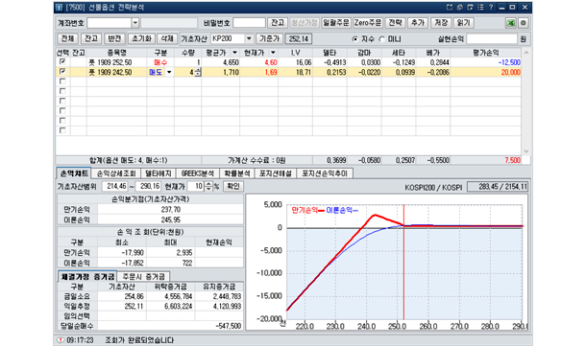Click the 만기손익 red legend entry on chart

308,211
